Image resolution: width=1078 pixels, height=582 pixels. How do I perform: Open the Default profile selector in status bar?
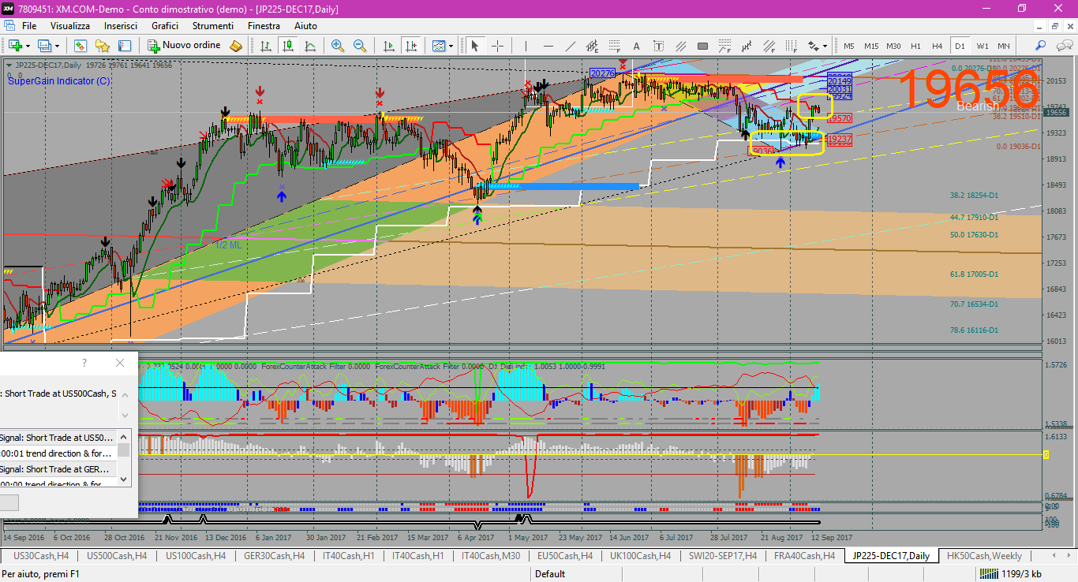pos(550,574)
